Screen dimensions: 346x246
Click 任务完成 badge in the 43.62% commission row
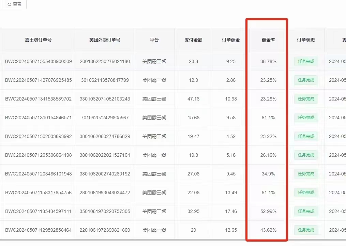(x=306, y=230)
